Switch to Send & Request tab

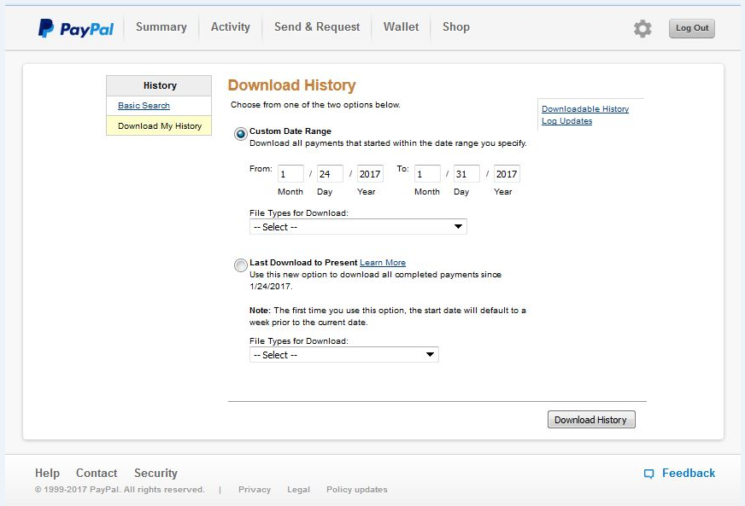tap(317, 27)
